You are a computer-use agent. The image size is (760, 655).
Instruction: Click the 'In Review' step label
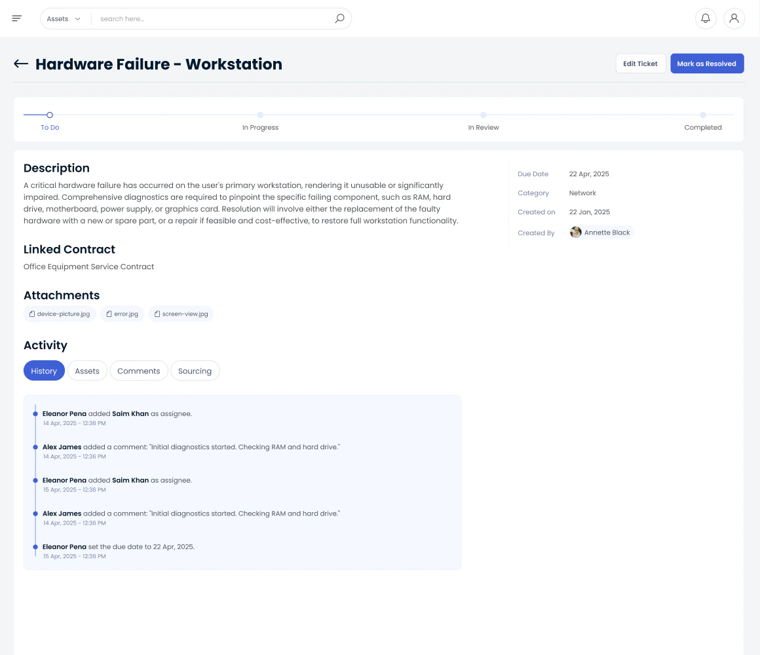(484, 128)
